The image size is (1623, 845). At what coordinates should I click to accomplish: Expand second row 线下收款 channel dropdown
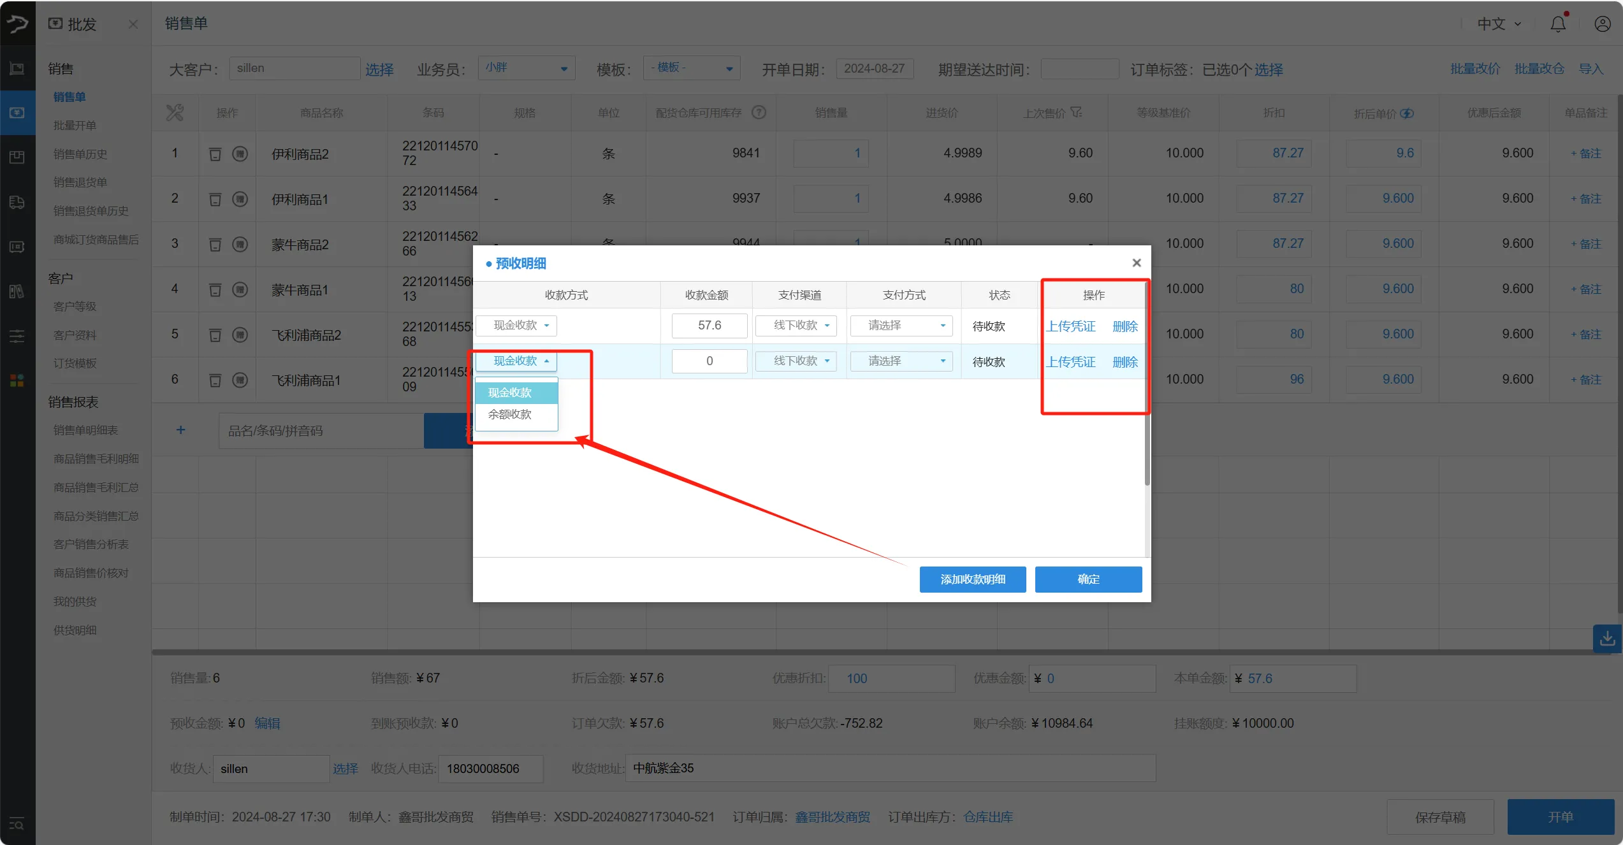pos(796,361)
